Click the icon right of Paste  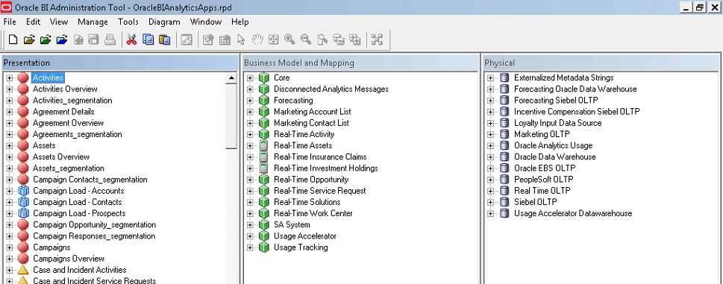click(x=187, y=40)
